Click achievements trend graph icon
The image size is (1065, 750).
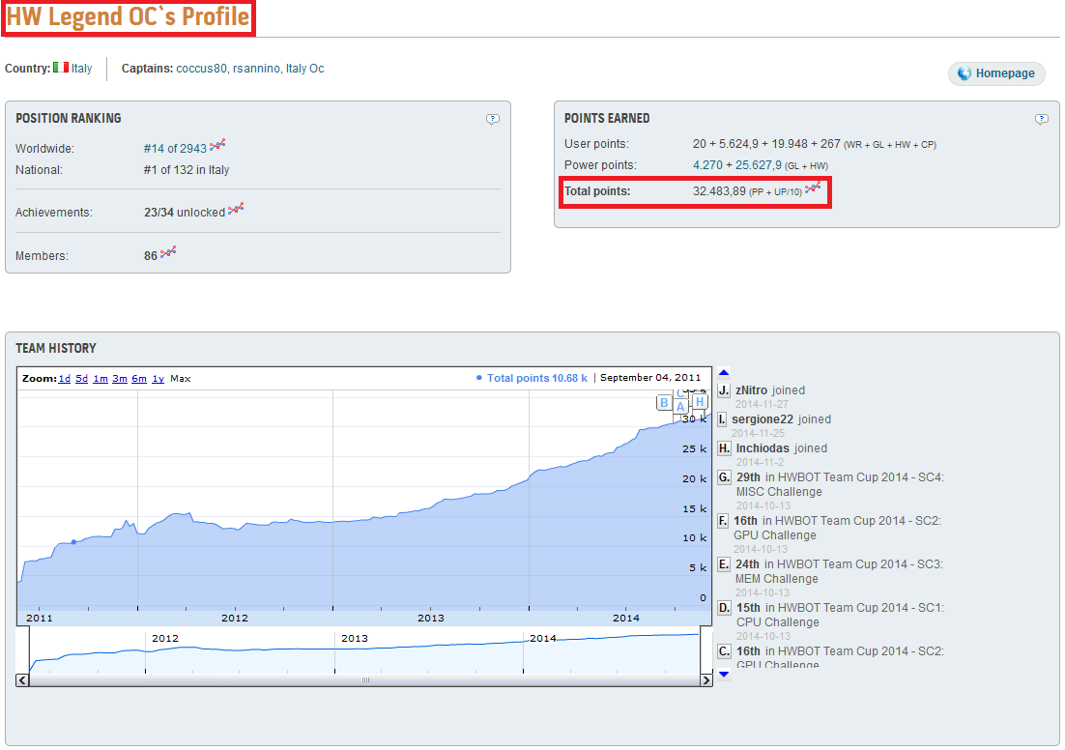tap(236, 209)
